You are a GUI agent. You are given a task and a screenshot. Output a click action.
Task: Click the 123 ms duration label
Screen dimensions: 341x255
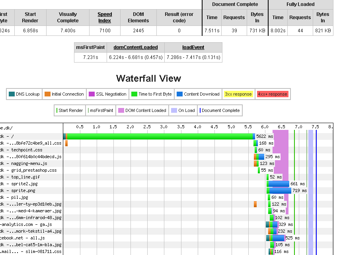[267, 163]
